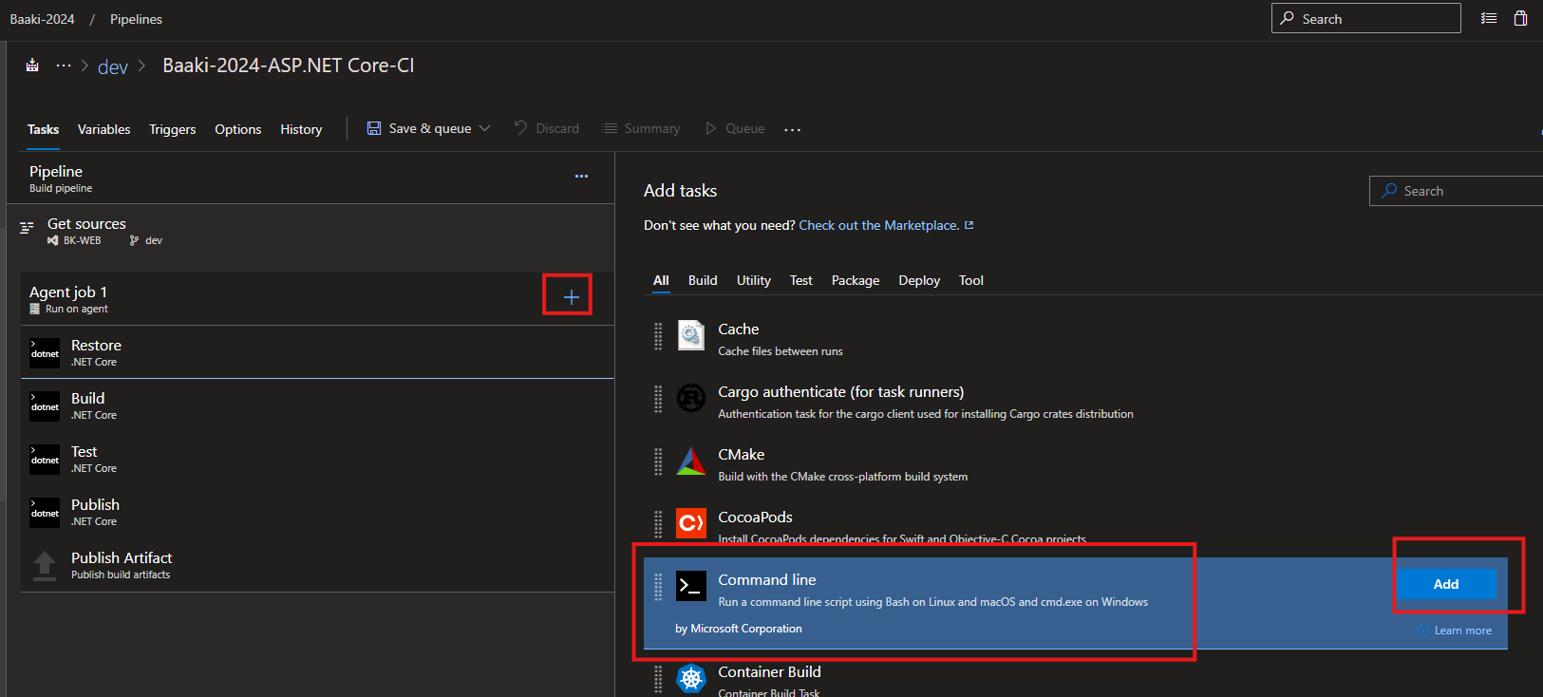Select the All task category tab

tap(661, 280)
